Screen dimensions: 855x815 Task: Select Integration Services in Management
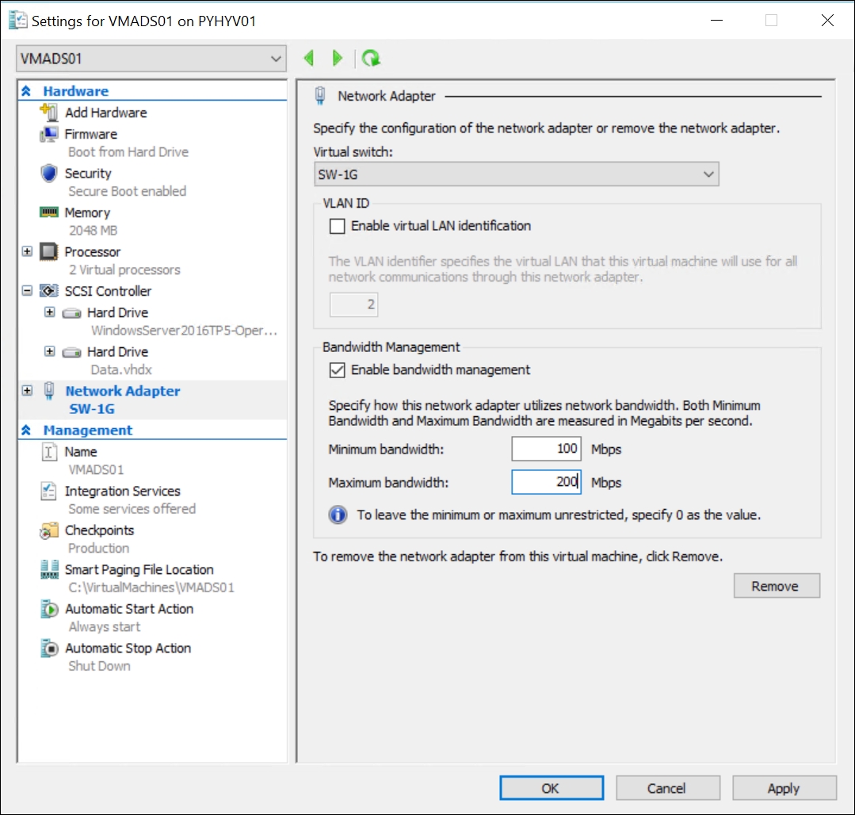[x=122, y=492]
